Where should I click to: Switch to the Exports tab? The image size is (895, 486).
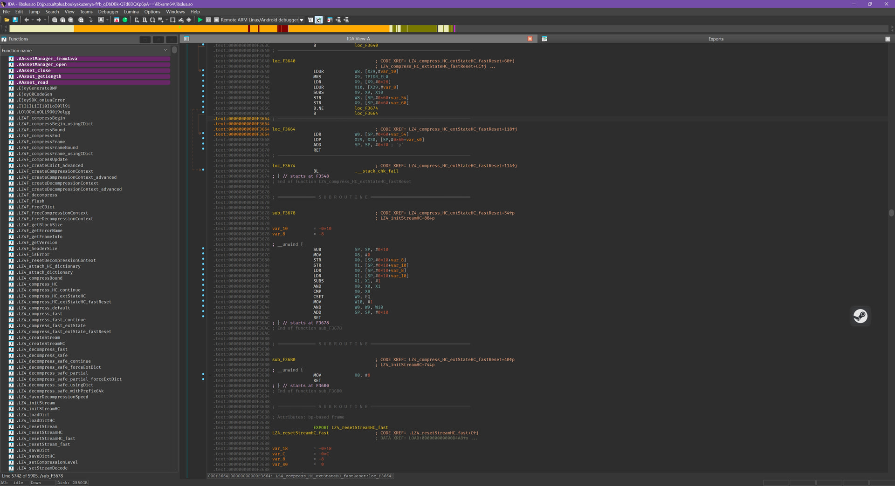coord(716,39)
